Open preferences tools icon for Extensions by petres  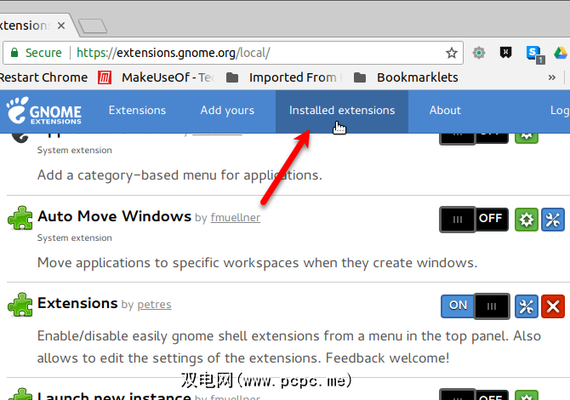(527, 306)
